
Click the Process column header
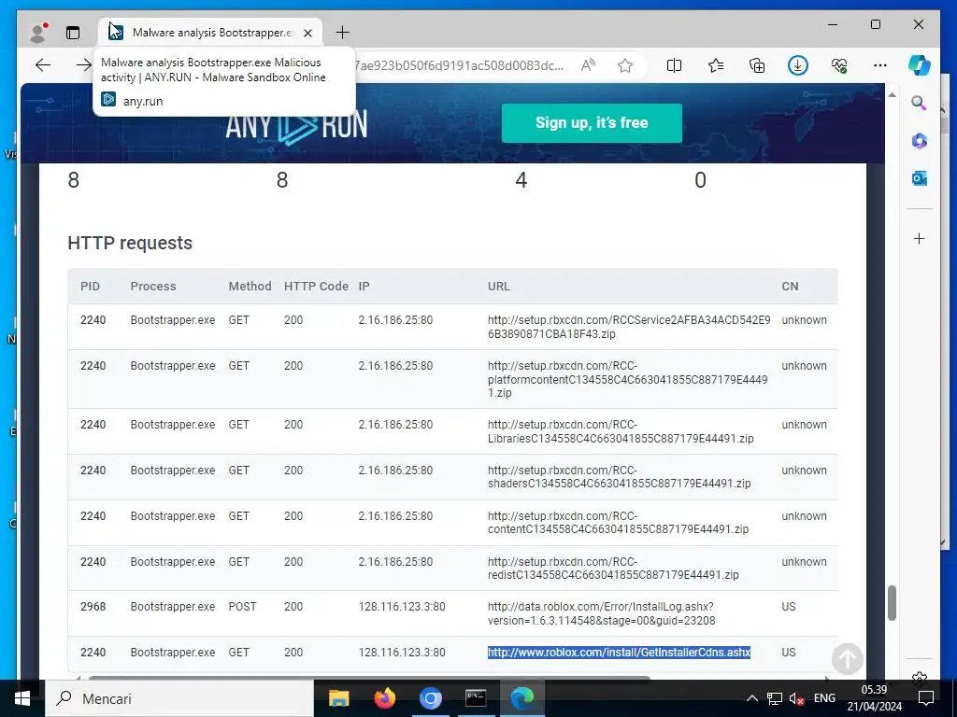[152, 286]
